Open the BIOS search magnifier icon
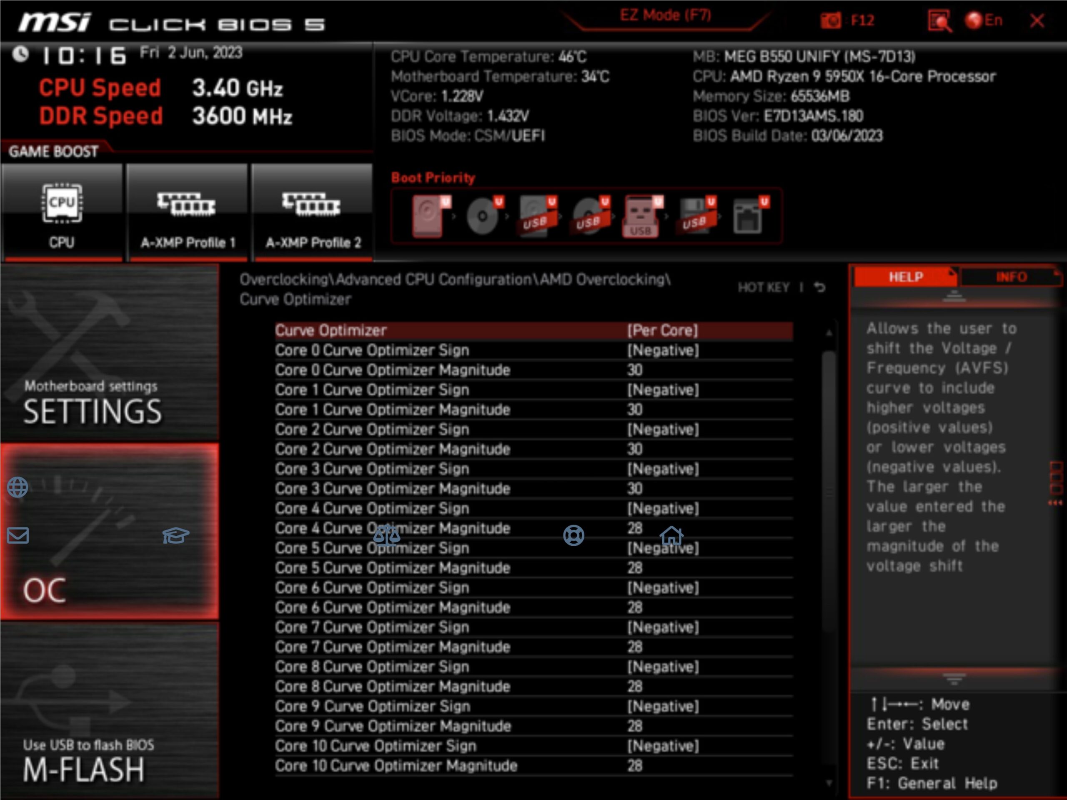Screen dimensions: 1067x800 pyautogui.click(x=939, y=21)
